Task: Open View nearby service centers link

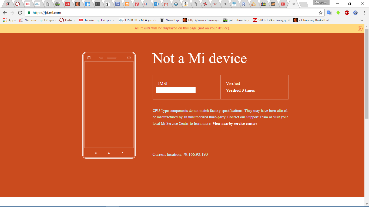Action: pos(235,124)
